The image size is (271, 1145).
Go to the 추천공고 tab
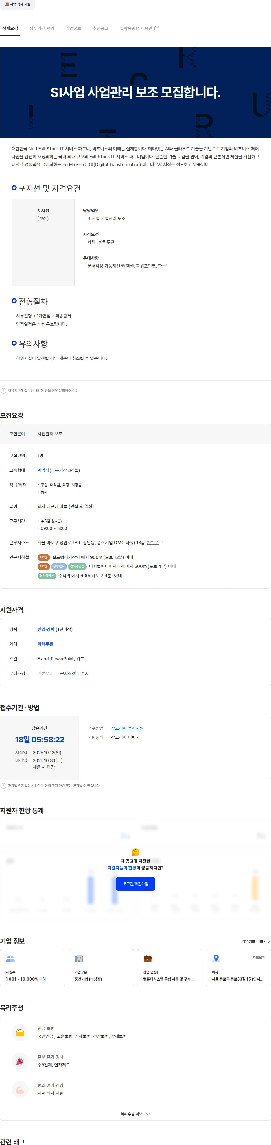(x=100, y=29)
